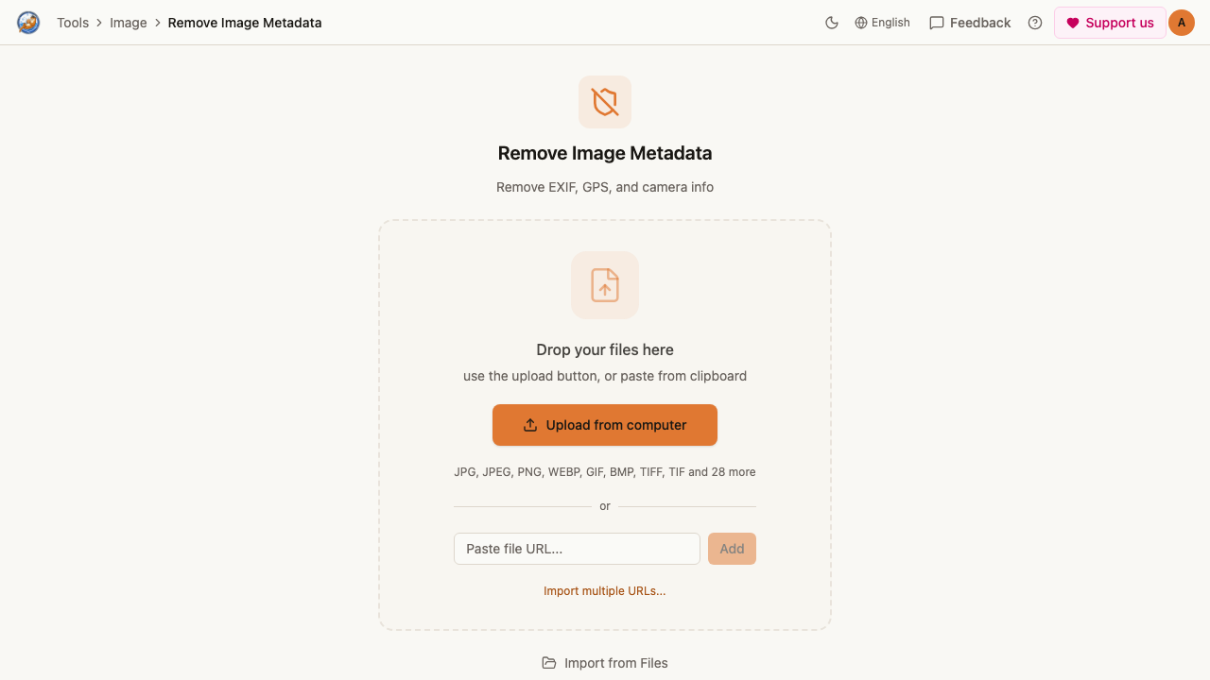The width and height of the screenshot is (1210, 680).
Task: Click Upload from computer button
Action: click(605, 425)
